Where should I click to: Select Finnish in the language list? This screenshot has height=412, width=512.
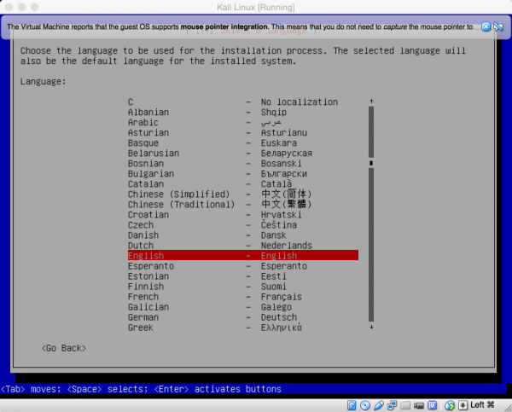pos(243,287)
